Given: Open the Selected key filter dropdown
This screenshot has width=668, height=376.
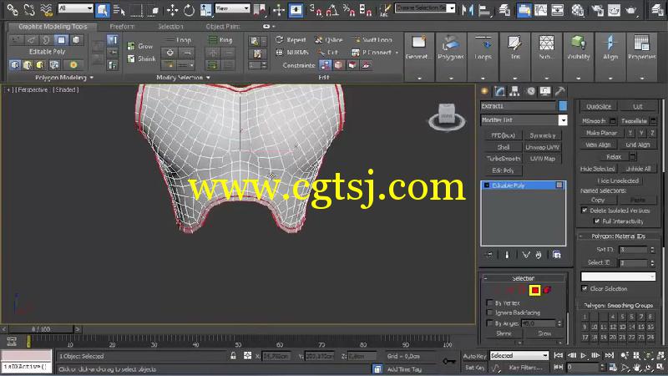Looking at the screenshot, I should point(519,355).
